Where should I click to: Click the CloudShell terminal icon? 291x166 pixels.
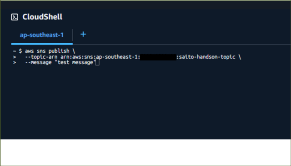15,17
